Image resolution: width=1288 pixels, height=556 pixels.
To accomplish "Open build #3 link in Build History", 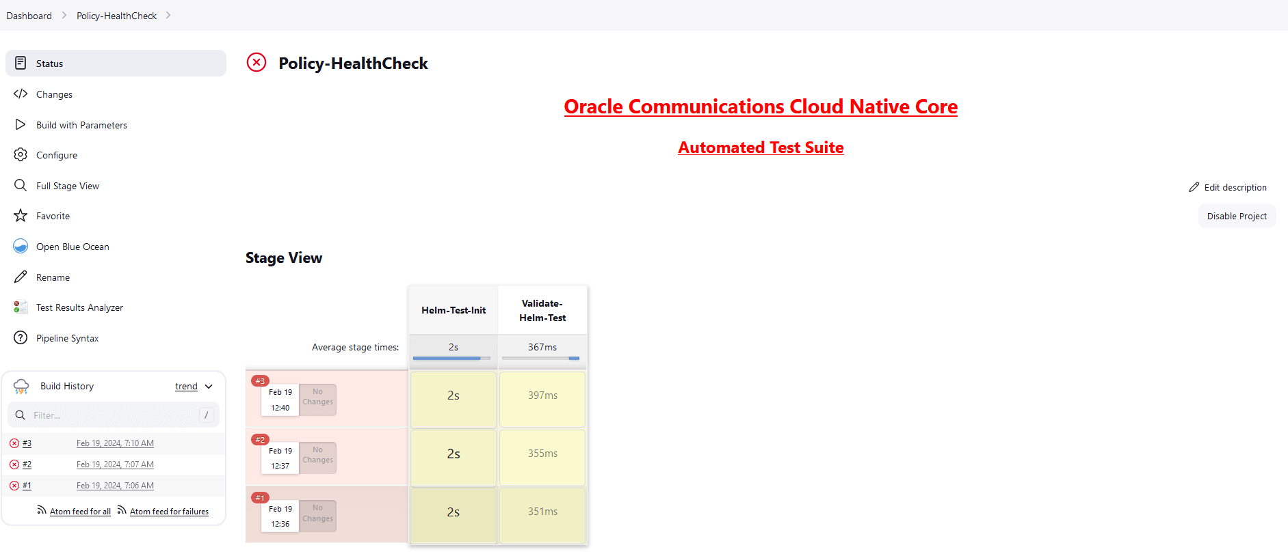I will click(27, 443).
